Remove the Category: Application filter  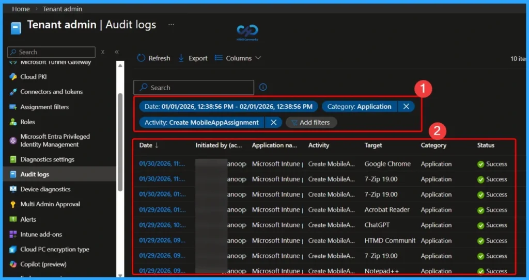coord(406,106)
